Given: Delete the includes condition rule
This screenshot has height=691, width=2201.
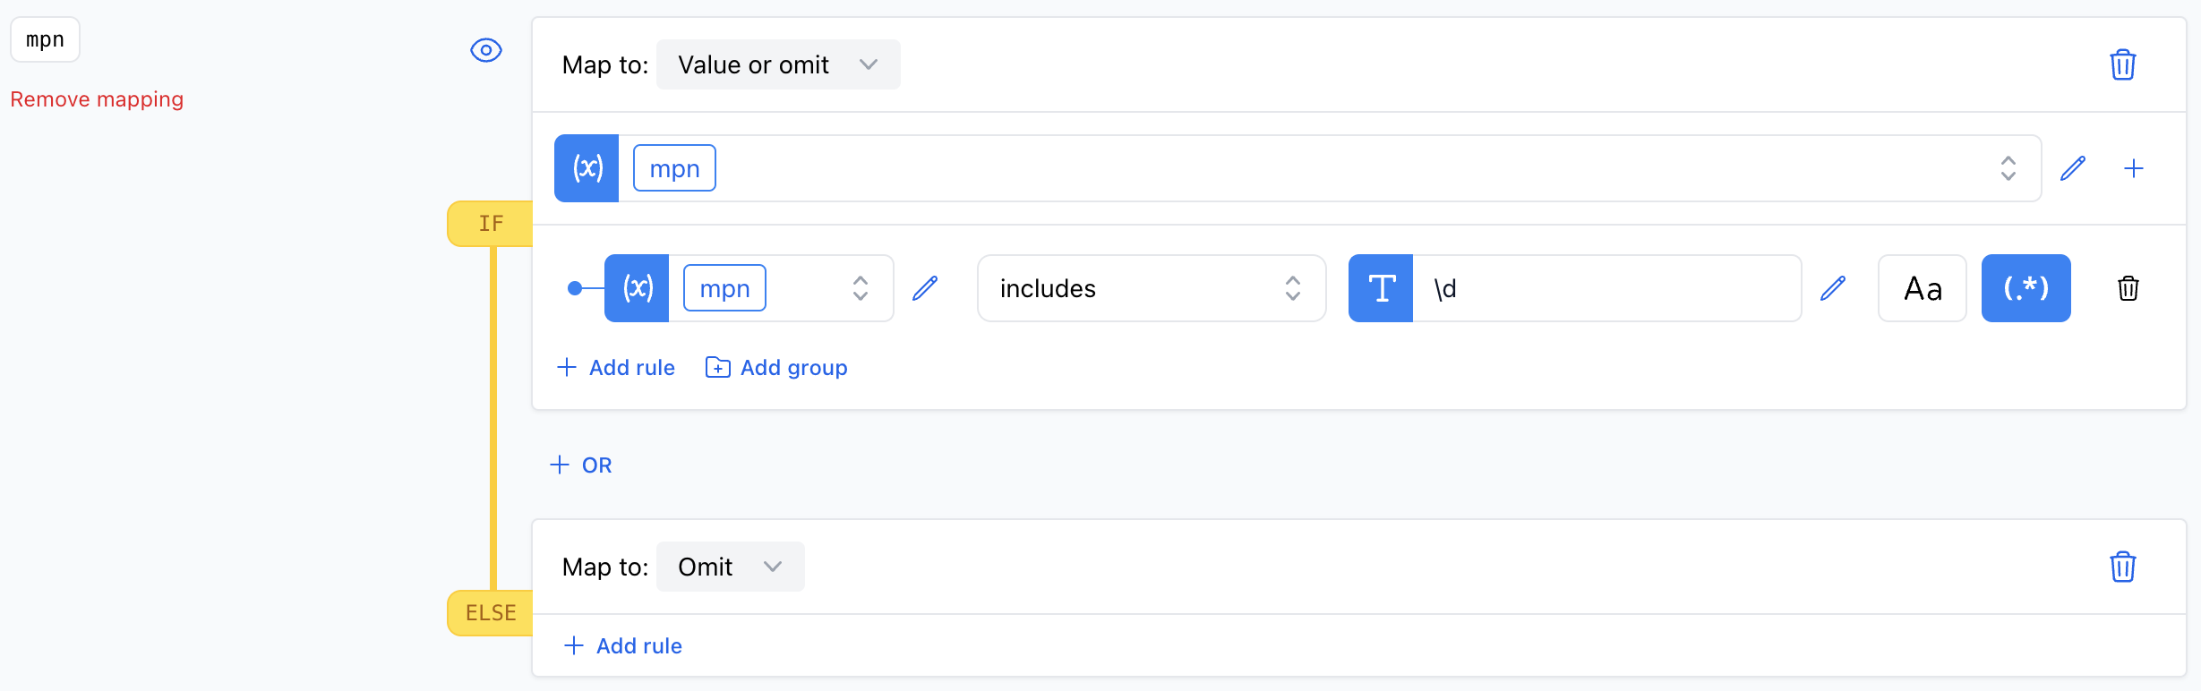Looking at the screenshot, I should (x=2128, y=288).
